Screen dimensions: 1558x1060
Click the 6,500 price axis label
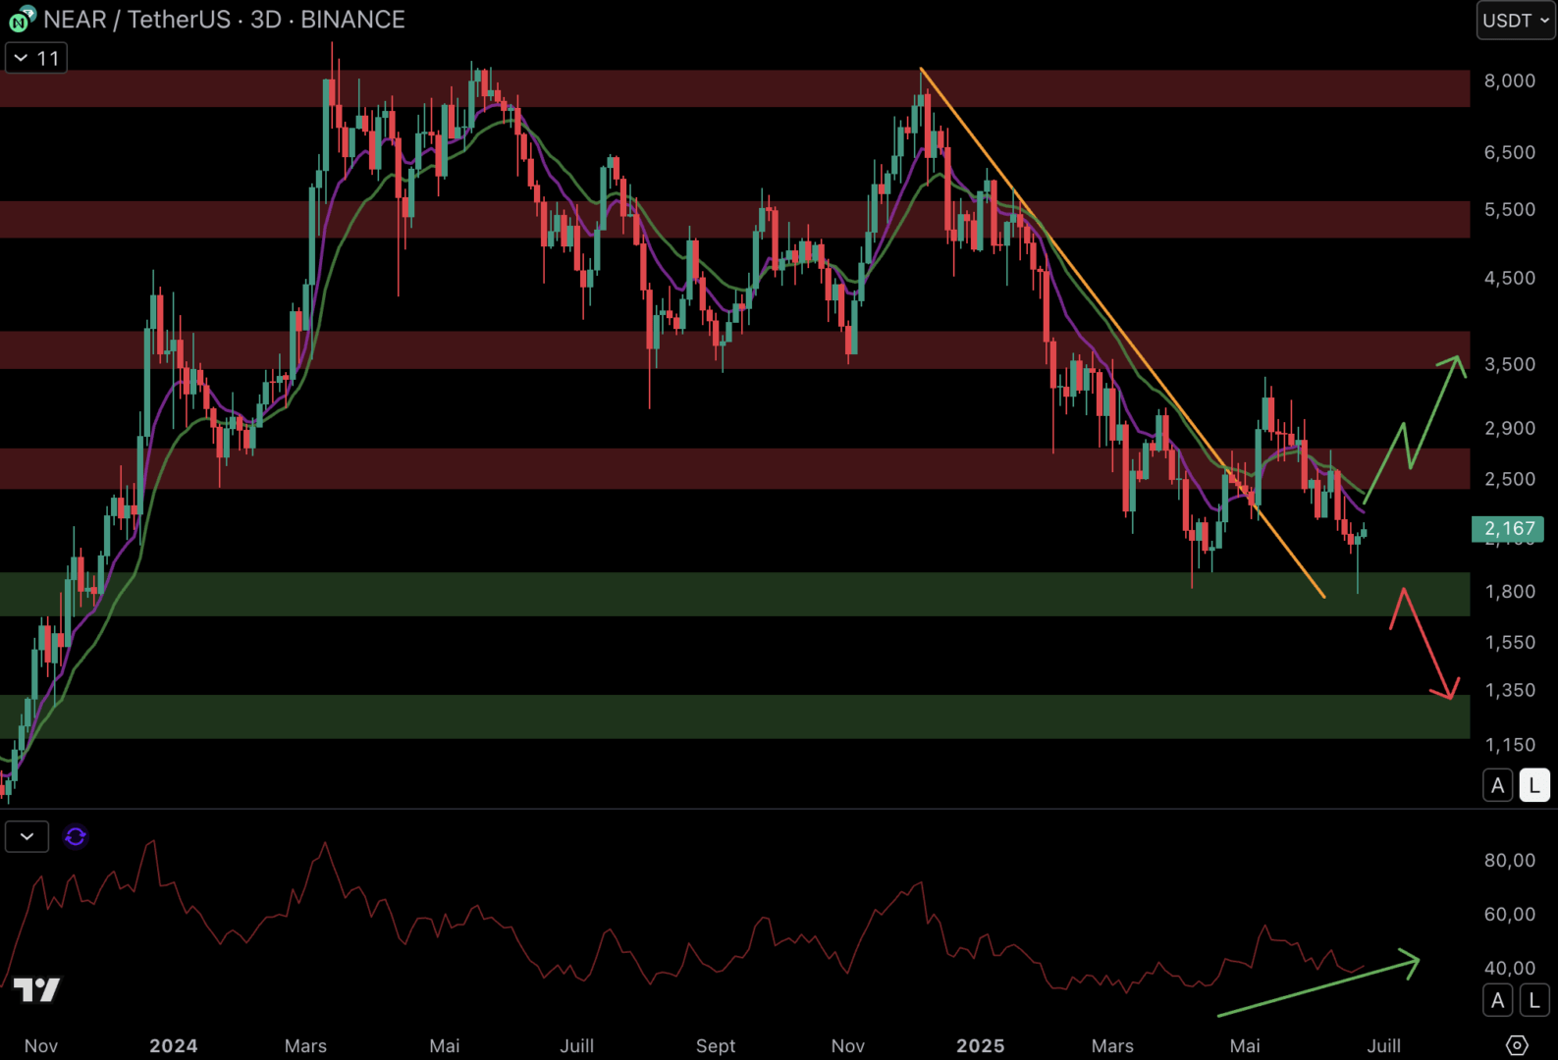1510,152
